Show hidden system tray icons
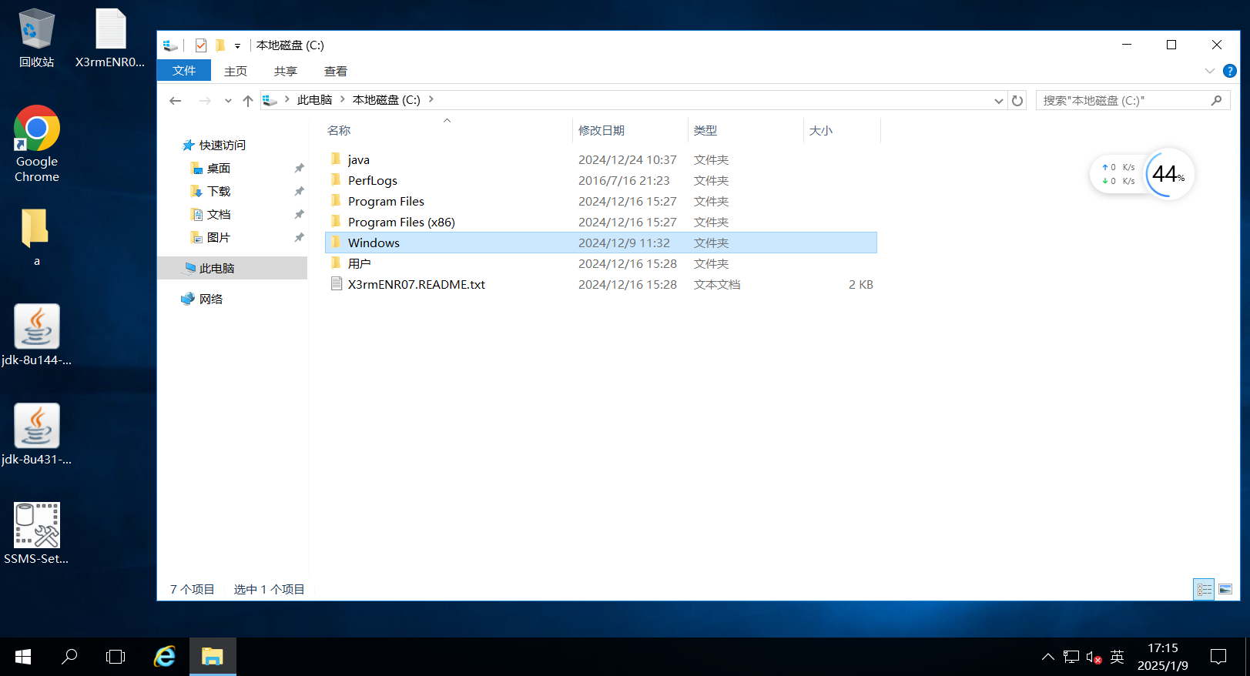This screenshot has height=676, width=1250. click(x=1048, y=657)
